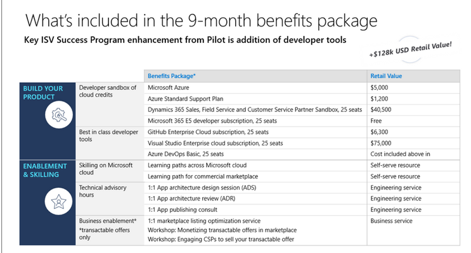The height and width of the screenshot is (253, 471).
Task: Click the ENABLEMENT & SKILLING section label
Action: tap(45, 170)
